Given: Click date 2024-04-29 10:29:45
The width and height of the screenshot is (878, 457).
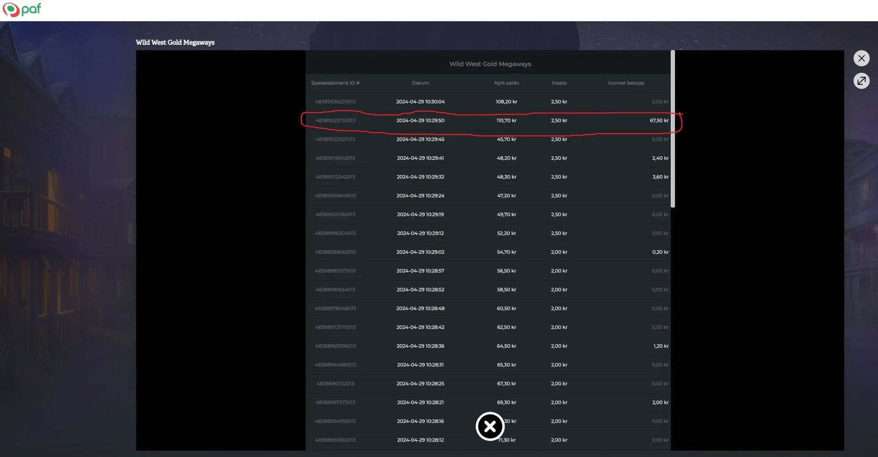Looking at the screenshot, I should coord(420,139).
